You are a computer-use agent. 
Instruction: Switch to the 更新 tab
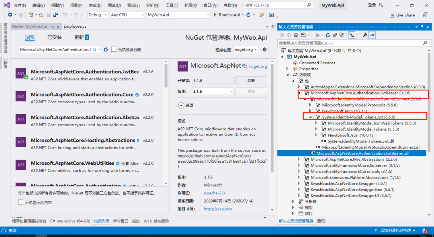point(81,37)
